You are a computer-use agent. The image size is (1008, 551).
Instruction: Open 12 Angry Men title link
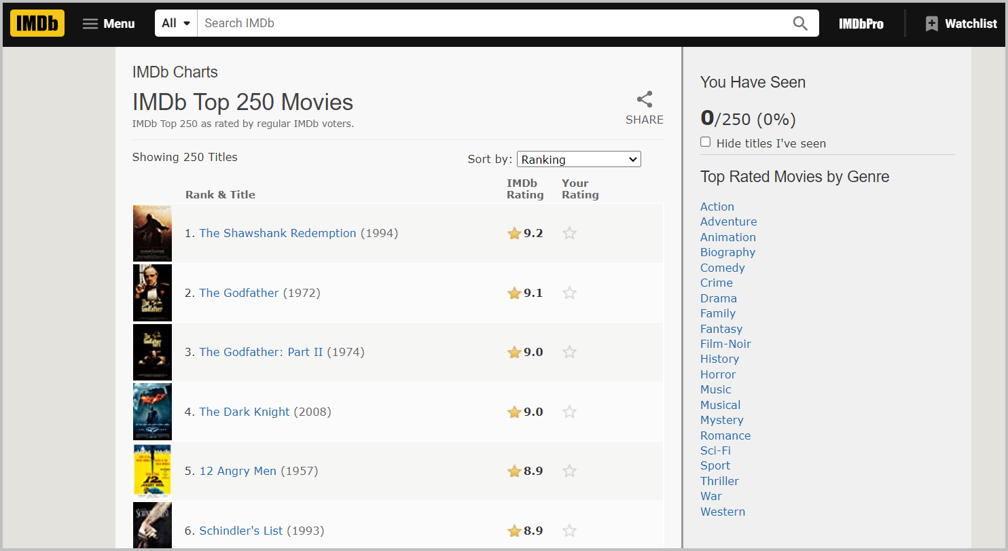(x=238, y=471)
